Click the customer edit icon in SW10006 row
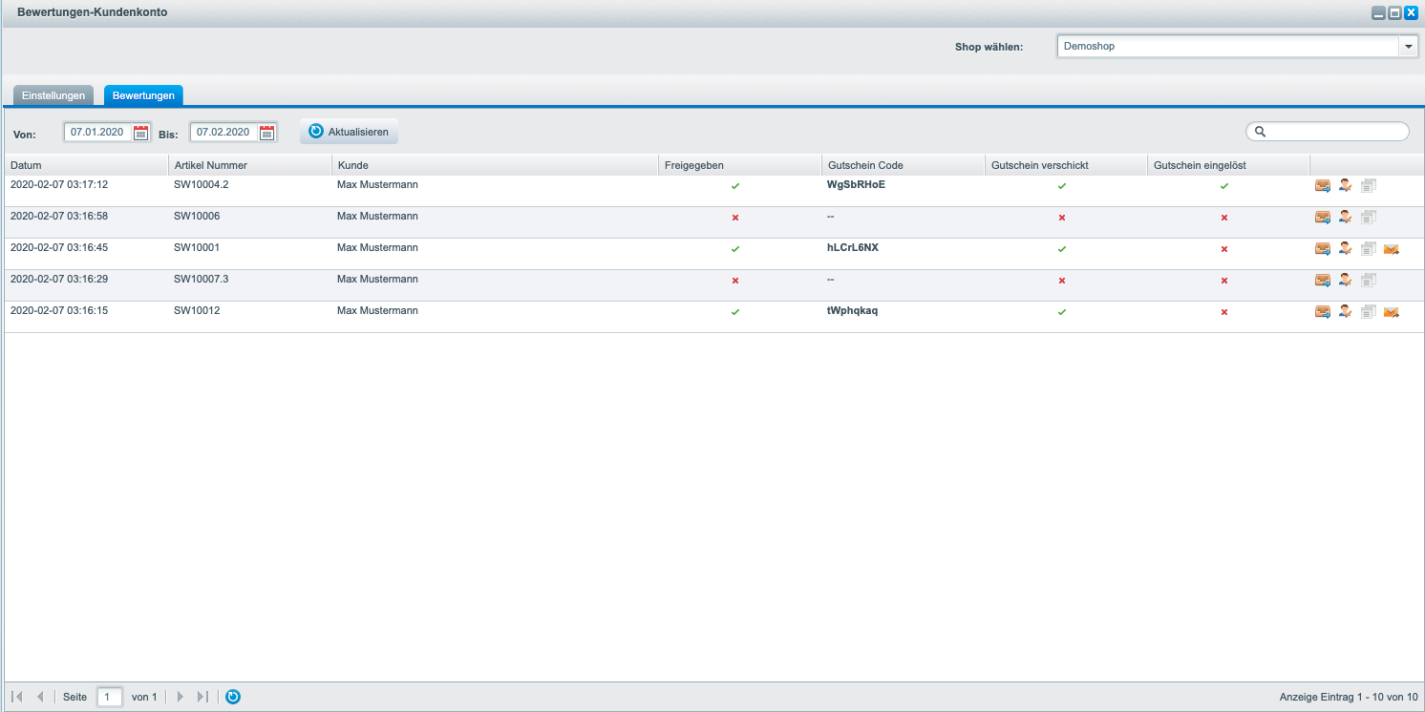The height and width of the screenshot is (712, 1425). [1346, 217]
